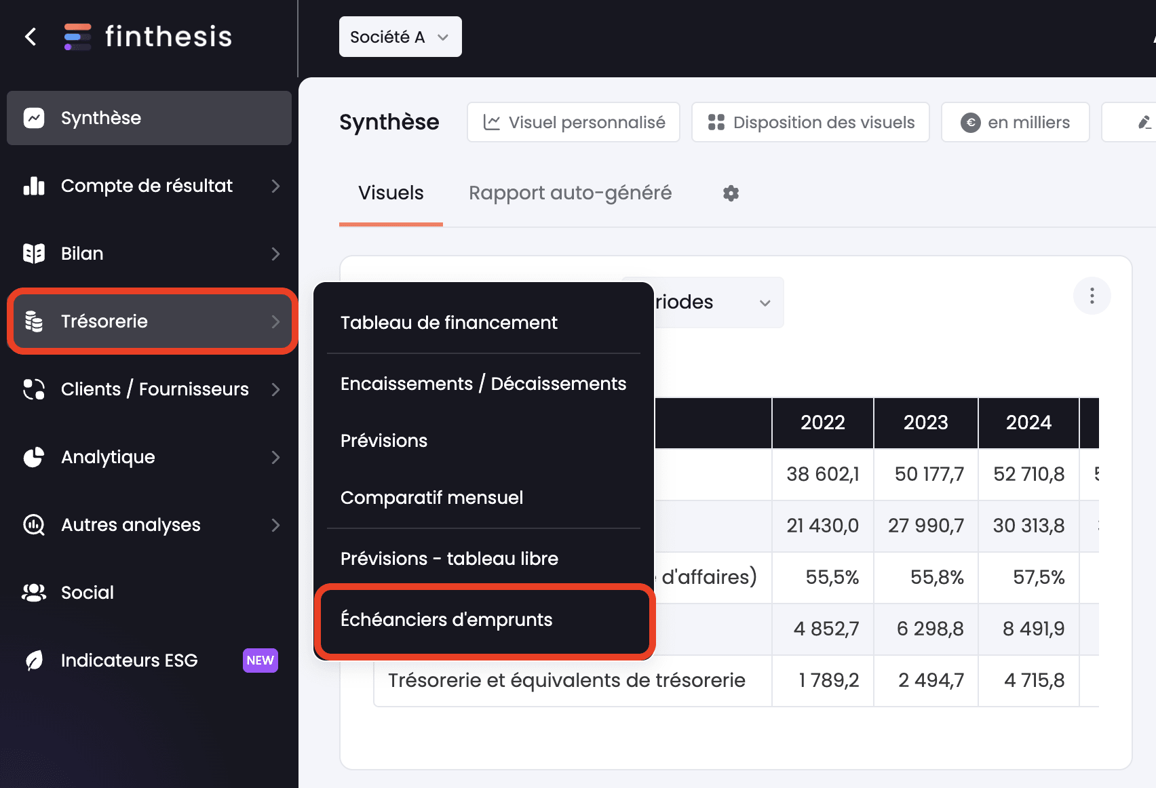Image resolution: width=1156 pixels, height=788 pixels.
Task: Click the en milliers button
Action: click(1015, 122)
